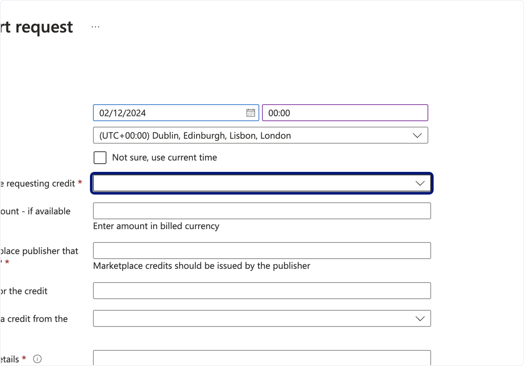Image resolution: width=524 pixels, height=366 pixels.
Task: Focus the marketplace publisher input field
Action: (x=262, y=250)
